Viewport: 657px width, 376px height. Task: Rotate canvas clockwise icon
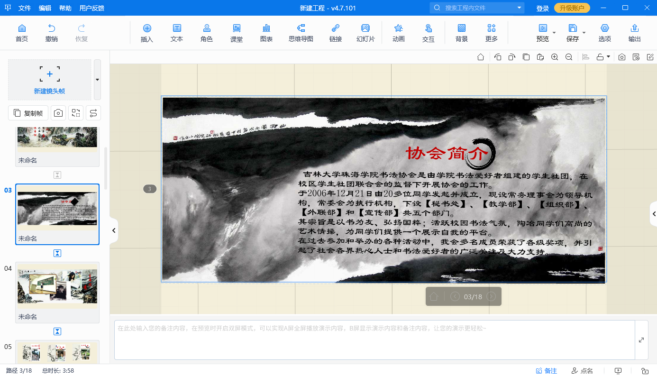[x=512, y=57]
